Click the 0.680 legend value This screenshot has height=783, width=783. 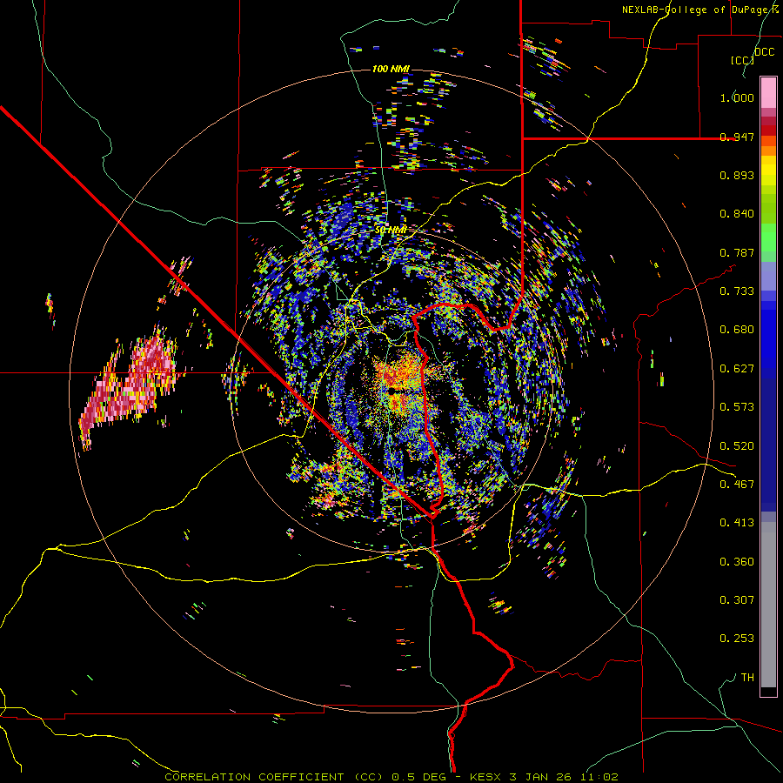(737, 330)
